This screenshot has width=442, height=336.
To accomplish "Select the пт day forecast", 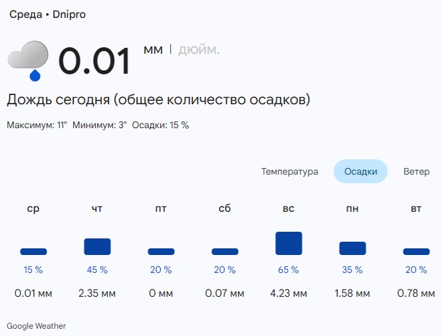I will point(161,209).
